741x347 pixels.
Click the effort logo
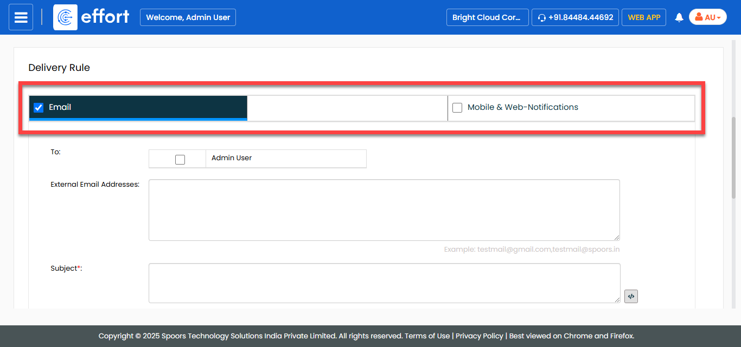(x=92, y=17)
